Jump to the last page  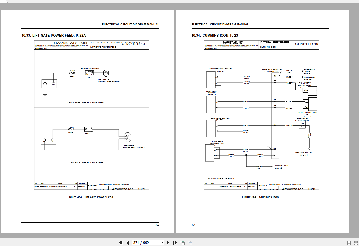(175, 243)
